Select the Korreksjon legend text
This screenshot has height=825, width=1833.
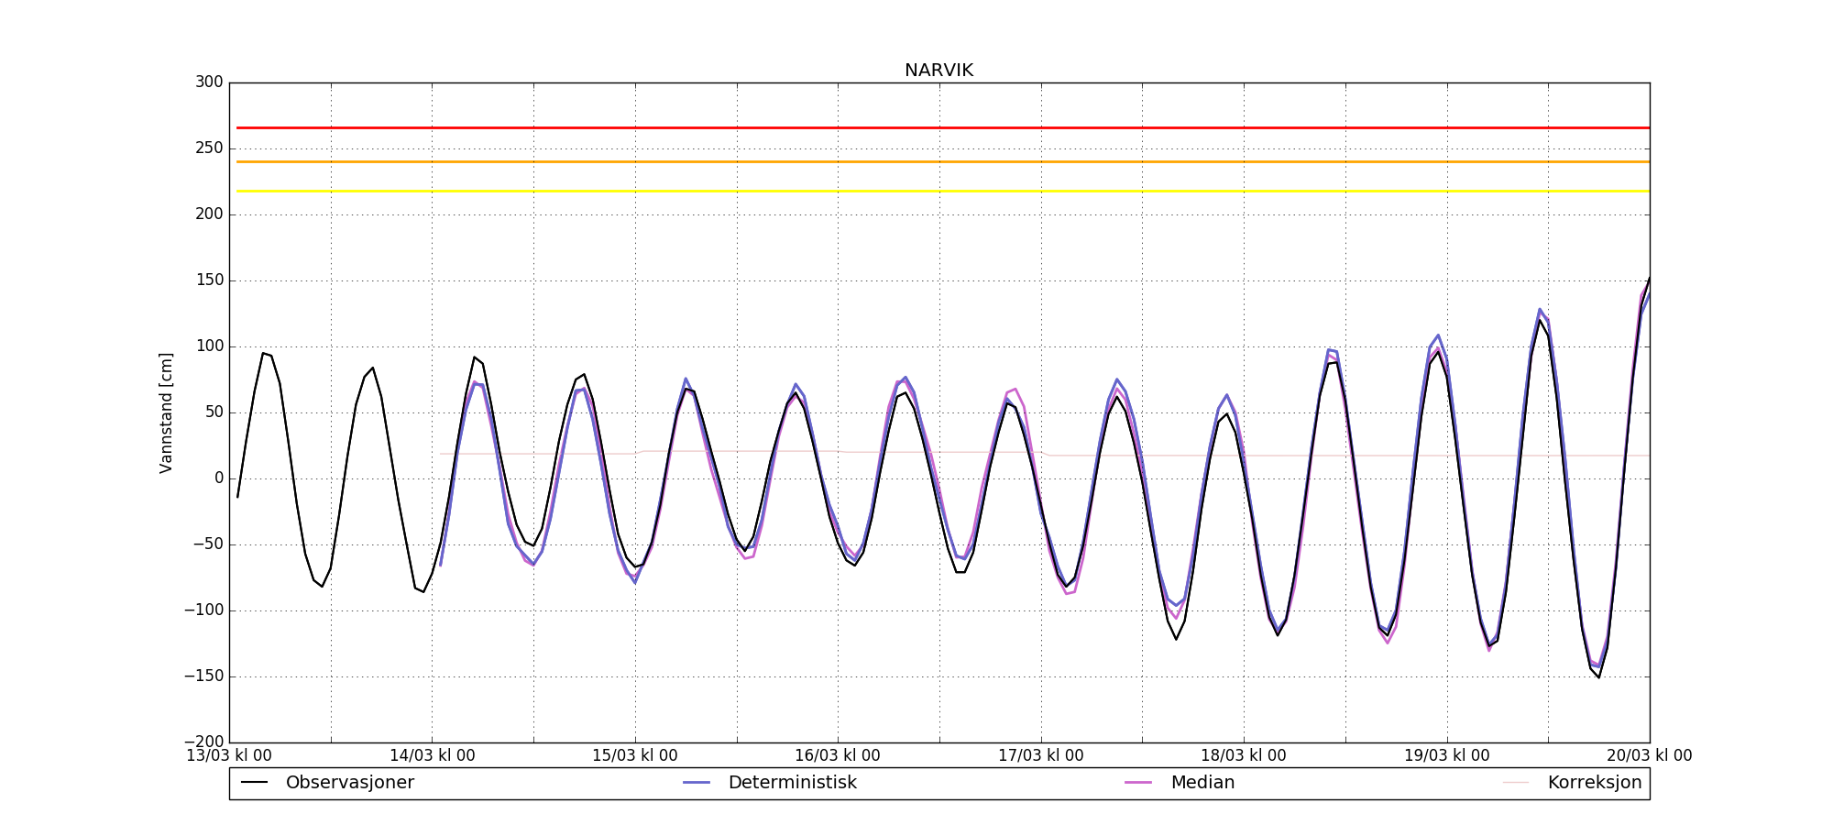1594,783
